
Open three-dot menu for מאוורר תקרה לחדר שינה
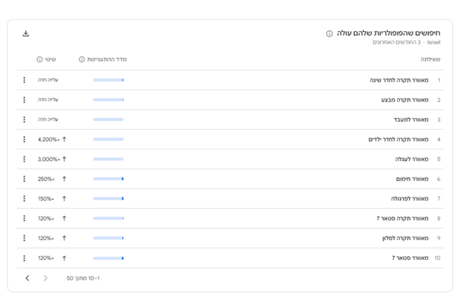click(x=24, y=80)
